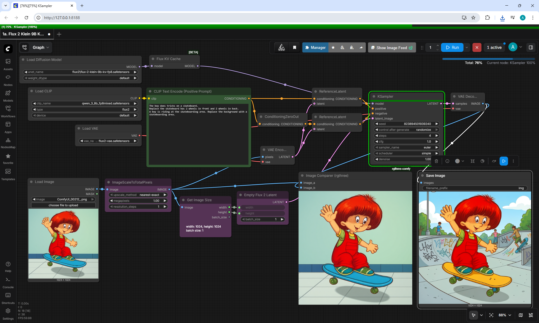539x323 pixels.
Task: Open the Workflows sidebar panel
Action: [8, 111]
